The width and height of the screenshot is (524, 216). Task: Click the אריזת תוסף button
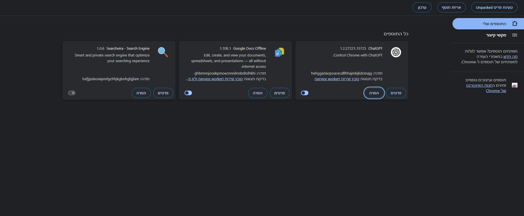(451, 7)
